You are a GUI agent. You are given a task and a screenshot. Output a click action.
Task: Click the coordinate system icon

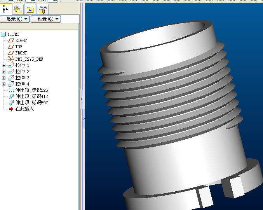tap(11, 59)
